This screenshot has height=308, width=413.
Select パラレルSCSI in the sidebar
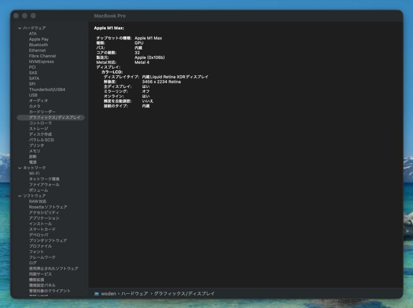(x=41, y=140)
